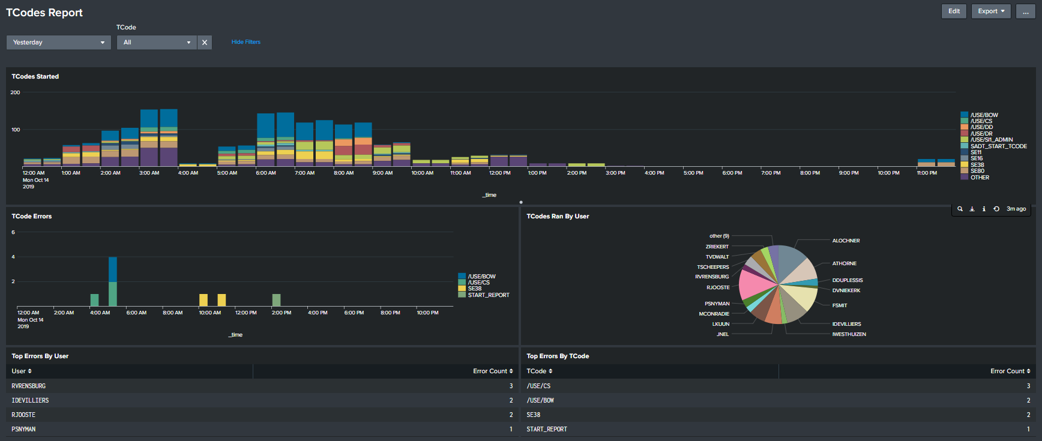Click the export download icon on pie panel

point(972,209)
